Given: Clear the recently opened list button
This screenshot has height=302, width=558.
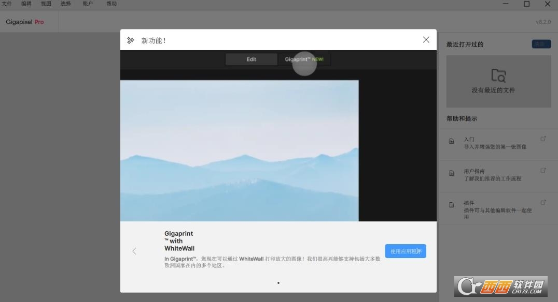Looking at the screenshot, I should [x=541, y=44].
